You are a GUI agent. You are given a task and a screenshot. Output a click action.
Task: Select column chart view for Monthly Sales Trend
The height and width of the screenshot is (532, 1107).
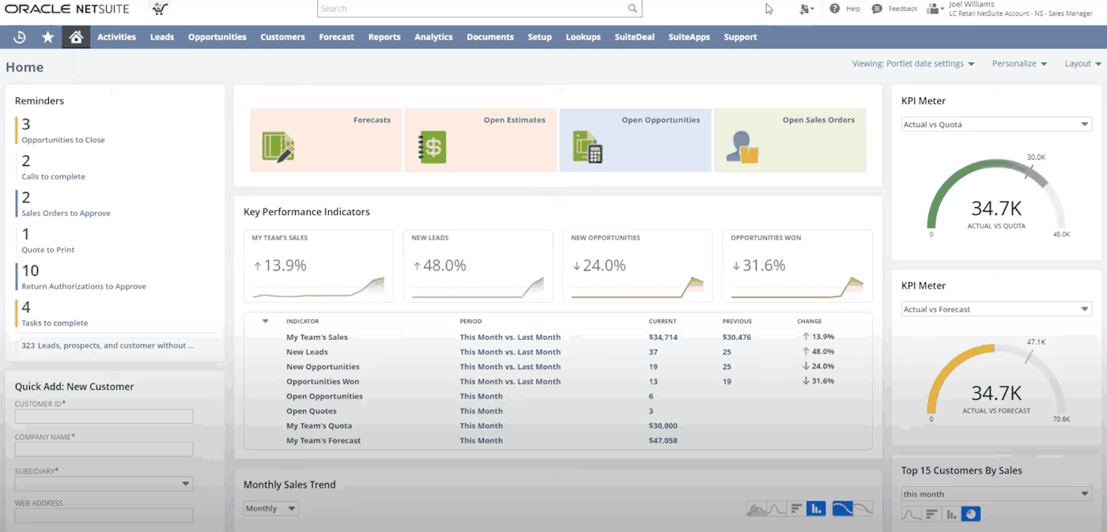pyautogui.click(x=816, y=509)
